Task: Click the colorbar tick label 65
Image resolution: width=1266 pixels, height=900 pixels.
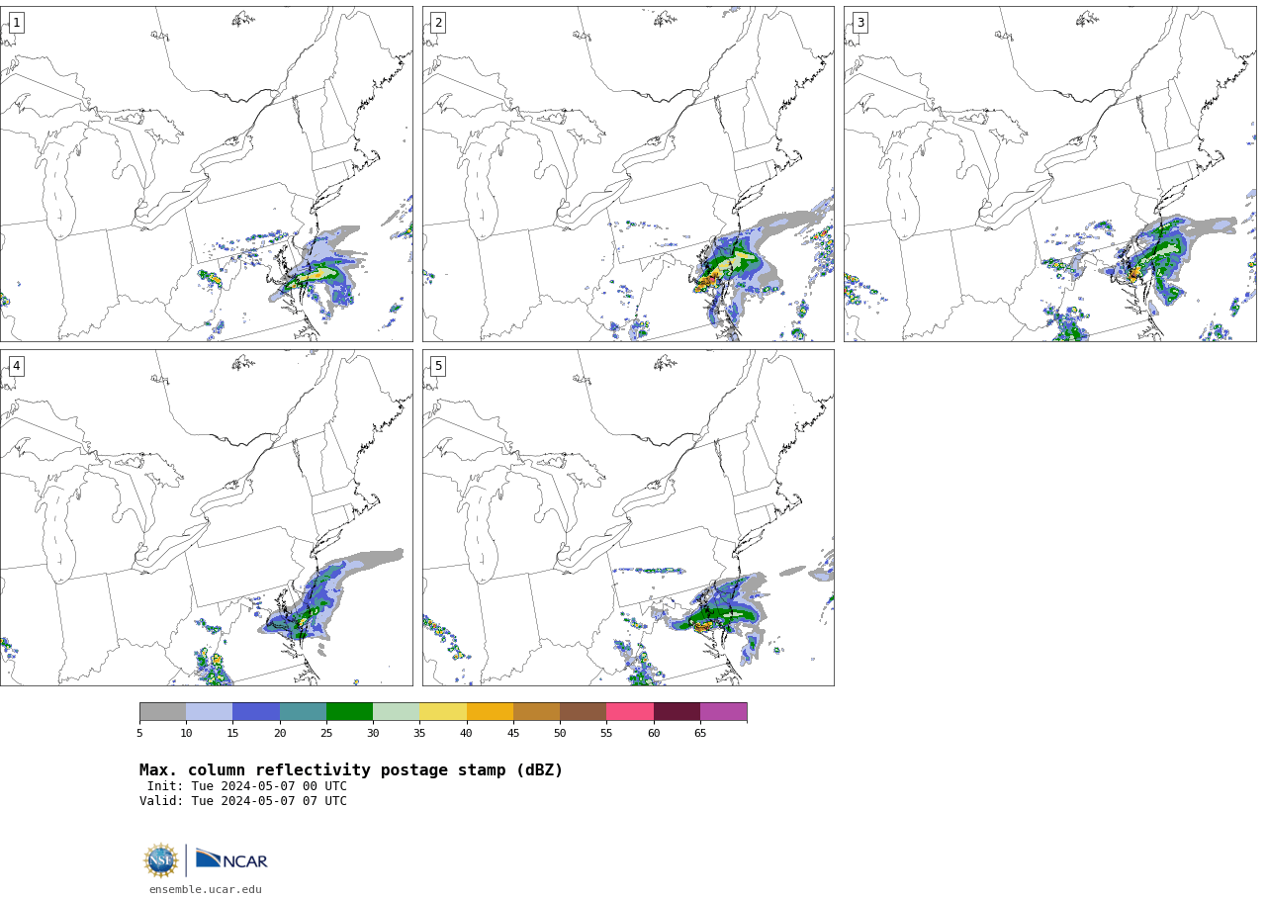Action: [x=700, y=733]
